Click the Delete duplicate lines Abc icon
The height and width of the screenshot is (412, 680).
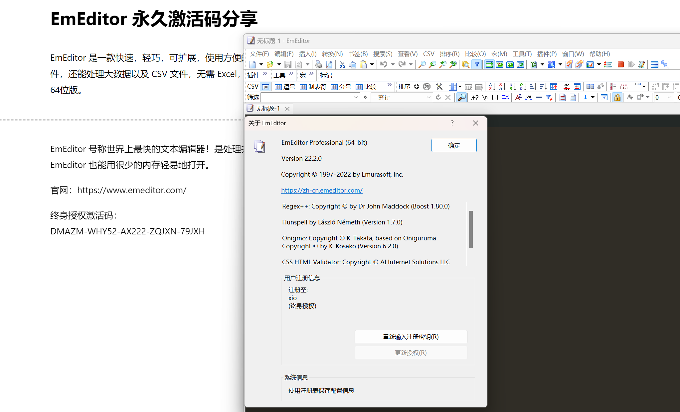(567, 87)
